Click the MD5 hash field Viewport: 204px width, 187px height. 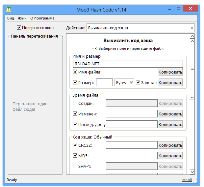(132, 155)
